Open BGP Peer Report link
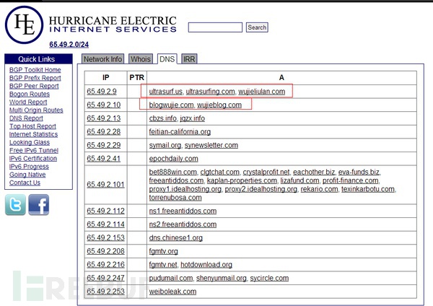The width and height of the screenshot is (433, 306). 34,86
